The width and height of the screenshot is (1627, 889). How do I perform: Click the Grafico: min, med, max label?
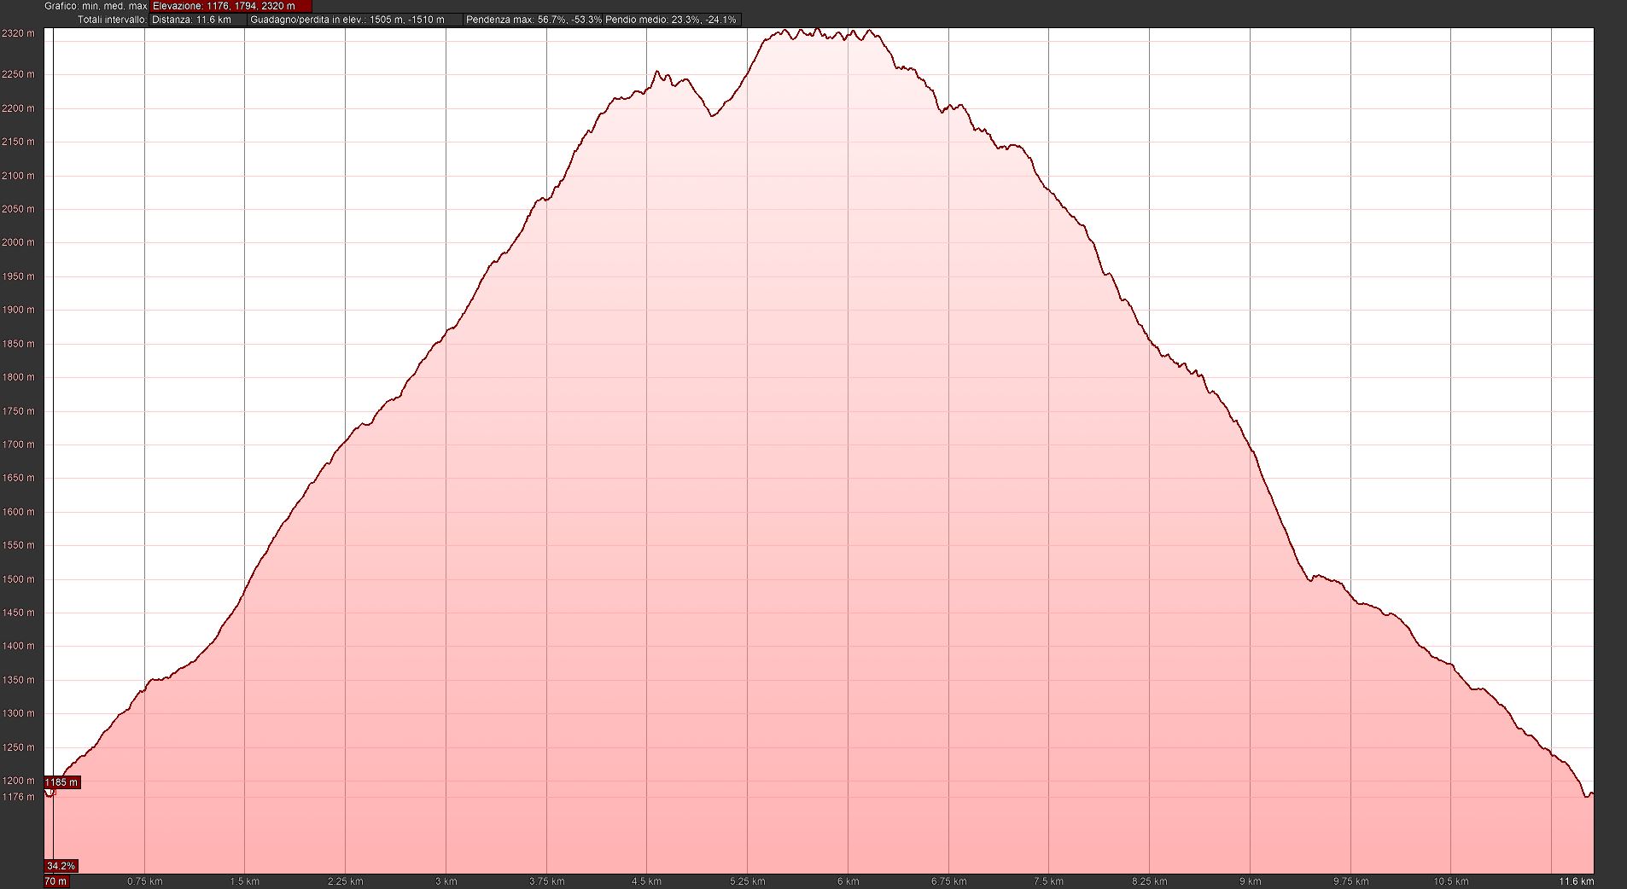click(x=96, y=6)
